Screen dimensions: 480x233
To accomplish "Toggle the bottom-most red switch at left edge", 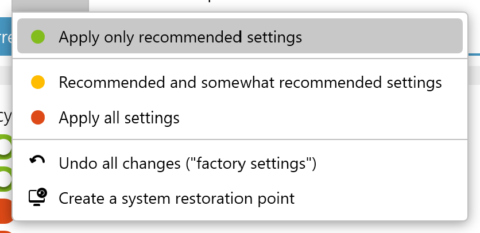I will [5, 230].
